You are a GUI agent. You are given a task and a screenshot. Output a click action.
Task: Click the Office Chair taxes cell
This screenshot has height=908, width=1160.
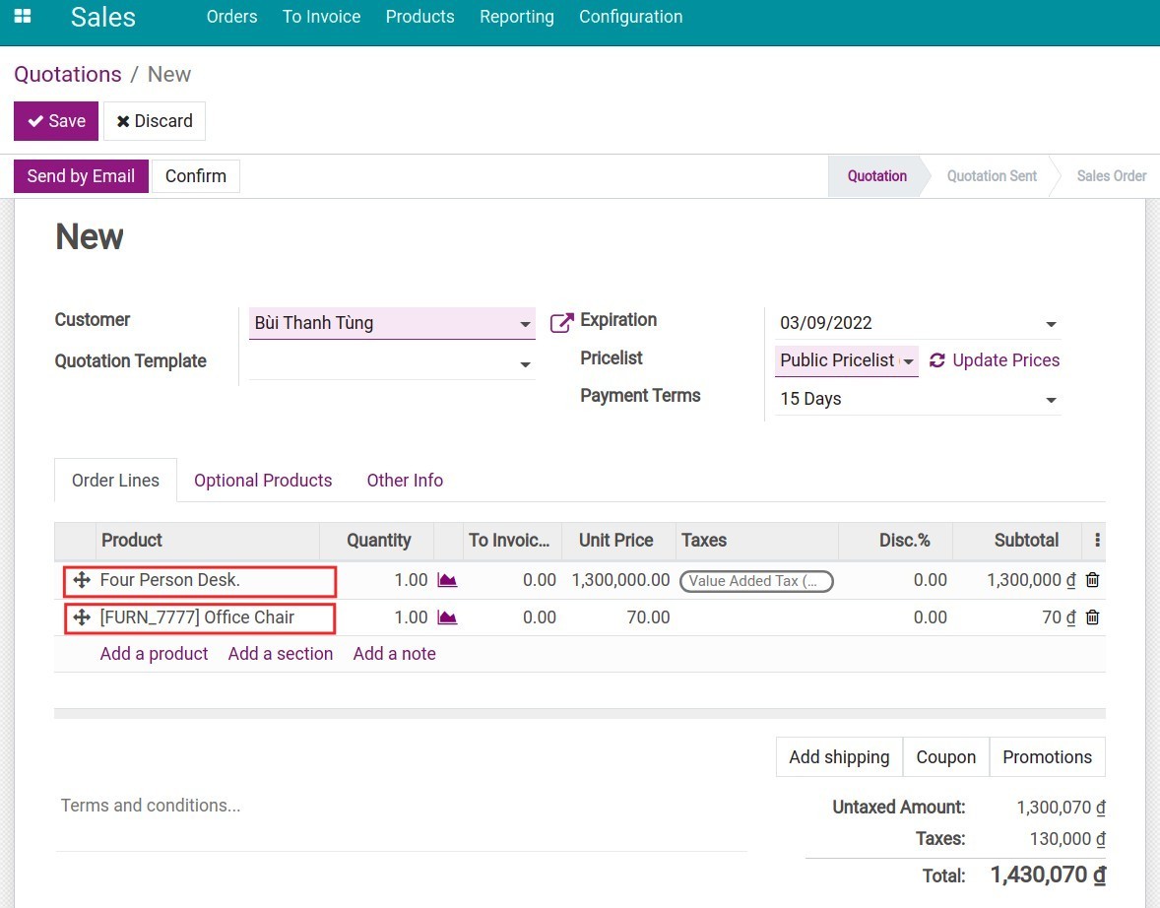point(757,617)
